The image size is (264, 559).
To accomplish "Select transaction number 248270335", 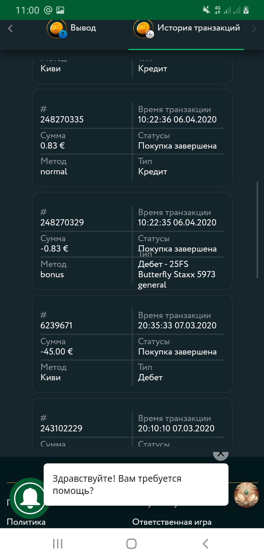I will pos(62,120).
